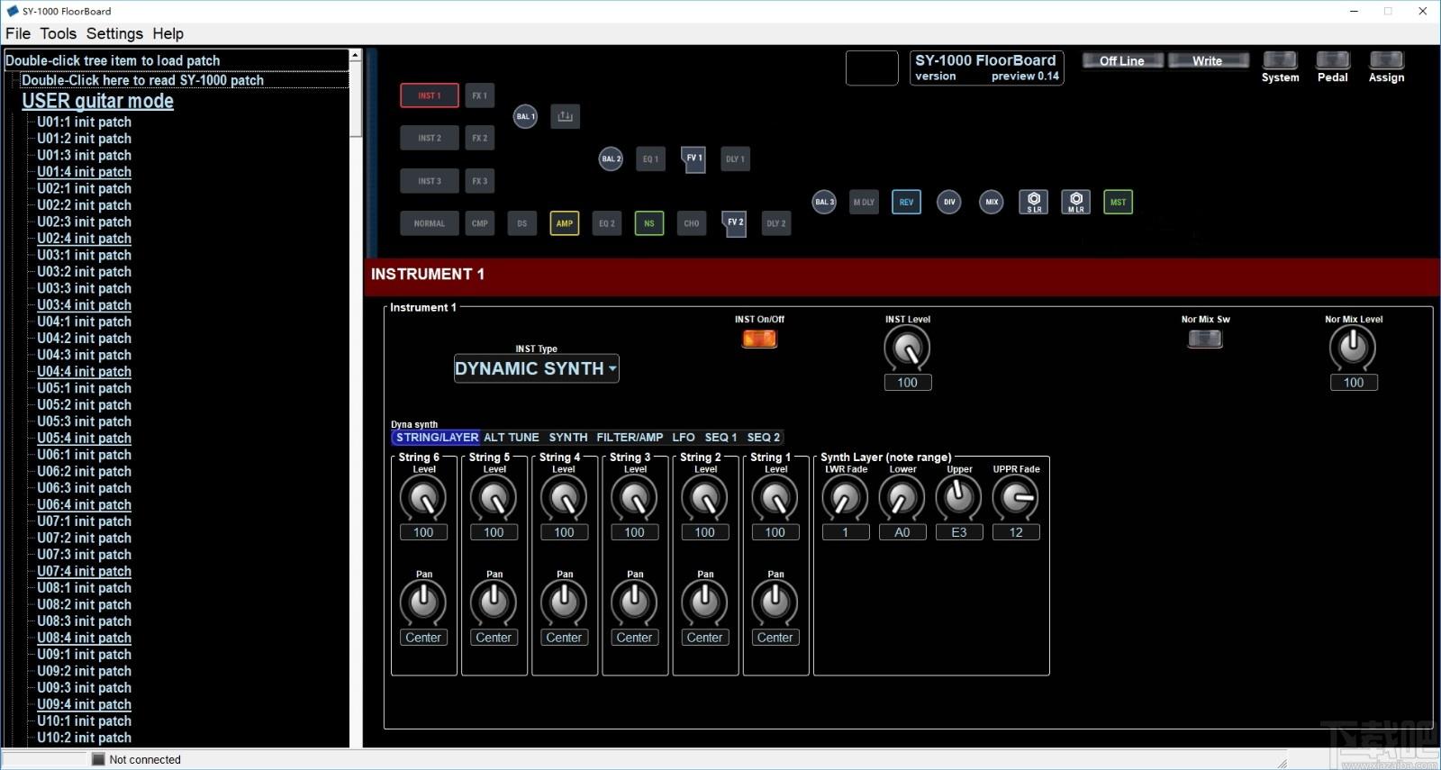Open the DLY 1 delay block
This screenshot has height=770, width=1441.
735,159
